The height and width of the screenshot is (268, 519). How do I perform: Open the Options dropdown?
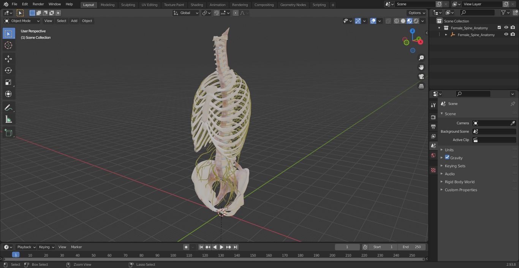tap(417, 13)
